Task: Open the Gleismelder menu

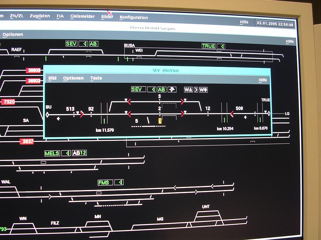Action: pos(82,17)
